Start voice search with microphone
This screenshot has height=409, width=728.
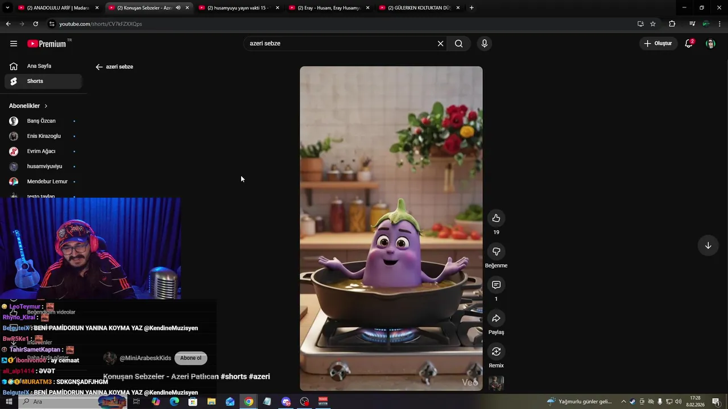[x=484, y=44]
